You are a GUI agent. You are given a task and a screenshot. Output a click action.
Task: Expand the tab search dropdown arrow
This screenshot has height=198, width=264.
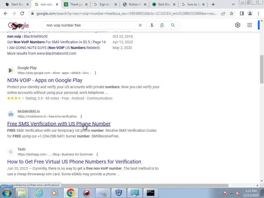tap(233, 4)
